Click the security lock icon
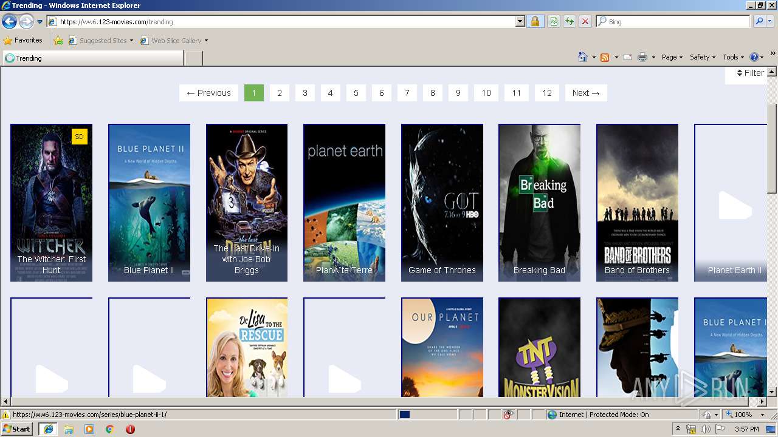Viewport: 778px width, 437px height. tap(535, 21)
